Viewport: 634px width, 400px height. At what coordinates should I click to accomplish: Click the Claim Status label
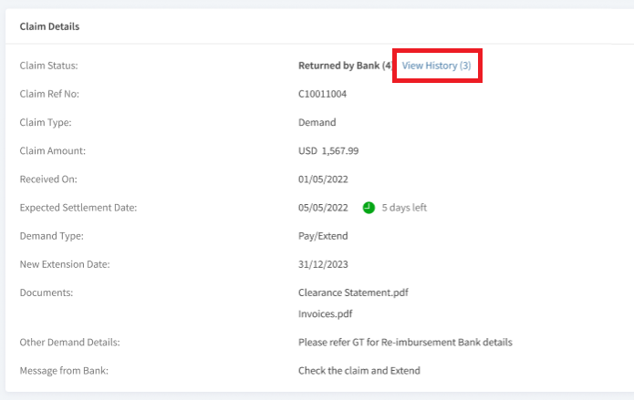coord(48,66)
